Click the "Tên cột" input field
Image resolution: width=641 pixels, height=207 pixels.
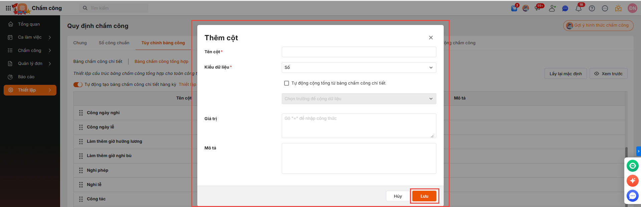(x=359, y=52)
